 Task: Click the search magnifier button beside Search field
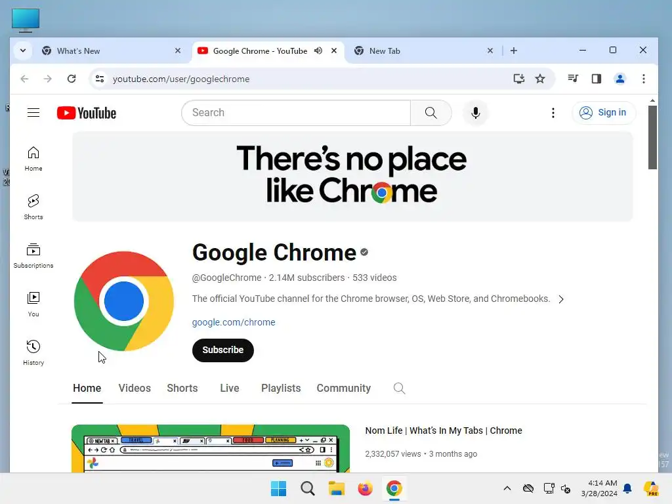[430, 113]
